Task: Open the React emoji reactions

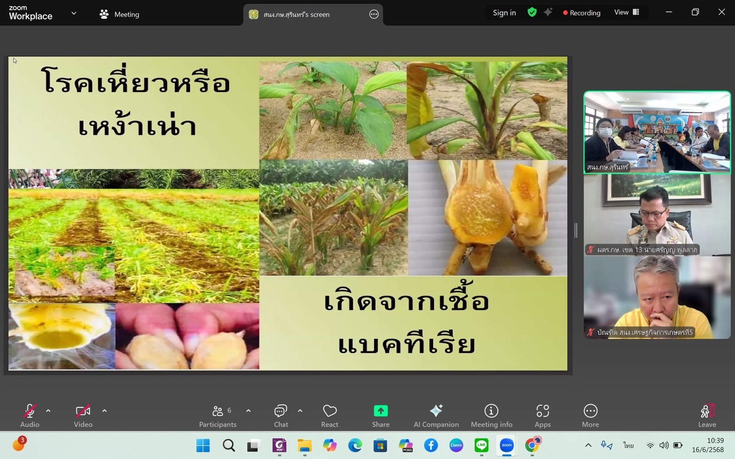Action: click(x=329, y=415)
